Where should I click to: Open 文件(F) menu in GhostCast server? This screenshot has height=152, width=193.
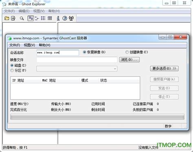coord(15,45)
